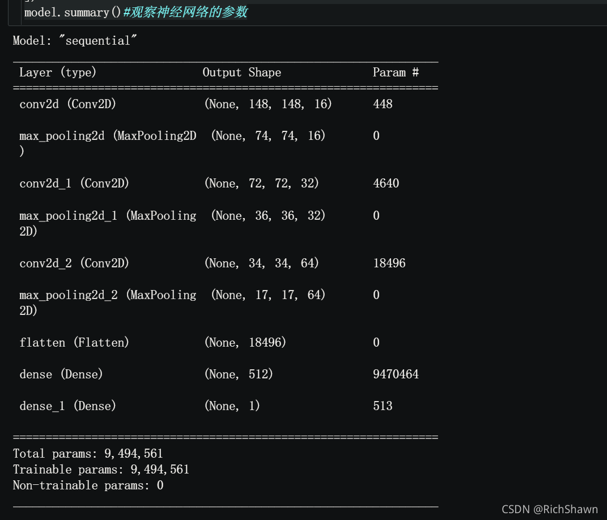Click output shape (None, 17, 17, 64)
607x520 pixels.
[268, 295]
